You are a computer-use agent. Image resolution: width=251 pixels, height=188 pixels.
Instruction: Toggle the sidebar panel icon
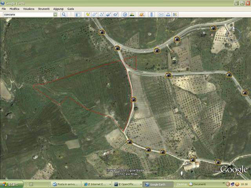pyautogui.click(x=78, y=14)
